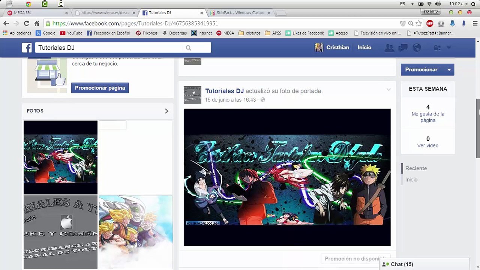Select Reciente in the timeline navigation
The image size is (480, 270).
416,168
